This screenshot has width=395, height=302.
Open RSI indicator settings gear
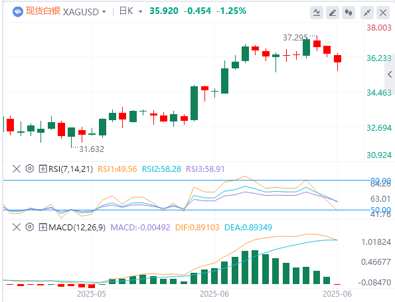pyautogui.click(x=30, y=169)
